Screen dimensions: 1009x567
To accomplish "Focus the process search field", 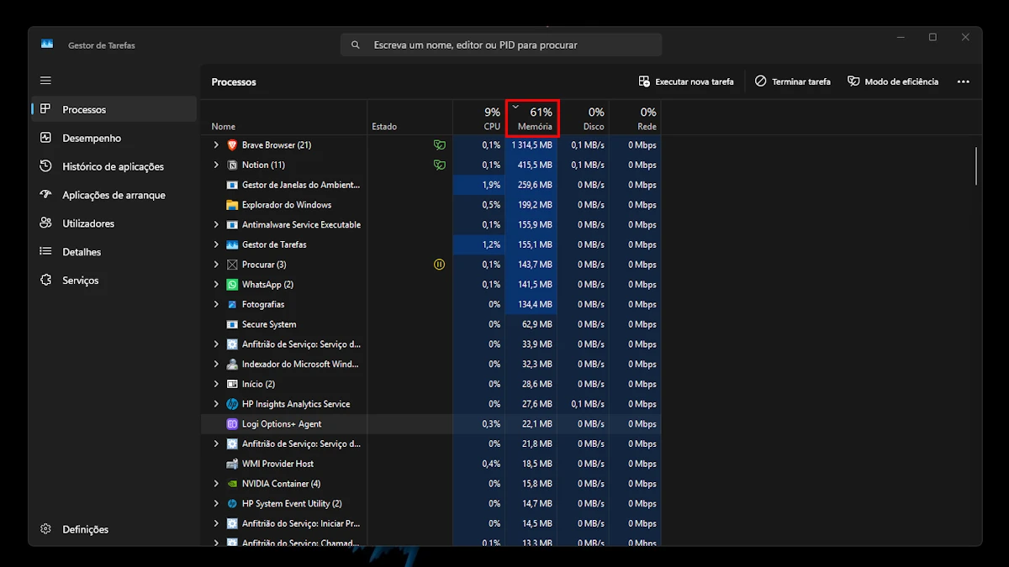I will pos(501,45).
